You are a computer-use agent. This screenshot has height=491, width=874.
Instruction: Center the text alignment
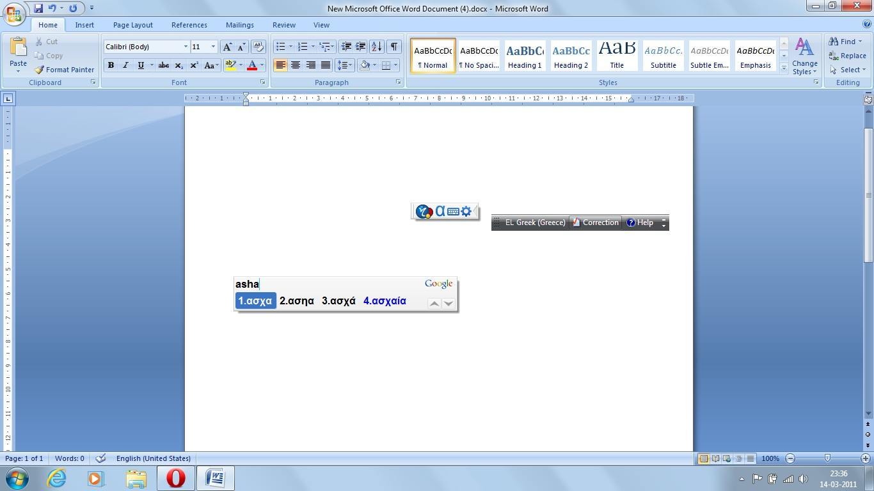(296, 65)
